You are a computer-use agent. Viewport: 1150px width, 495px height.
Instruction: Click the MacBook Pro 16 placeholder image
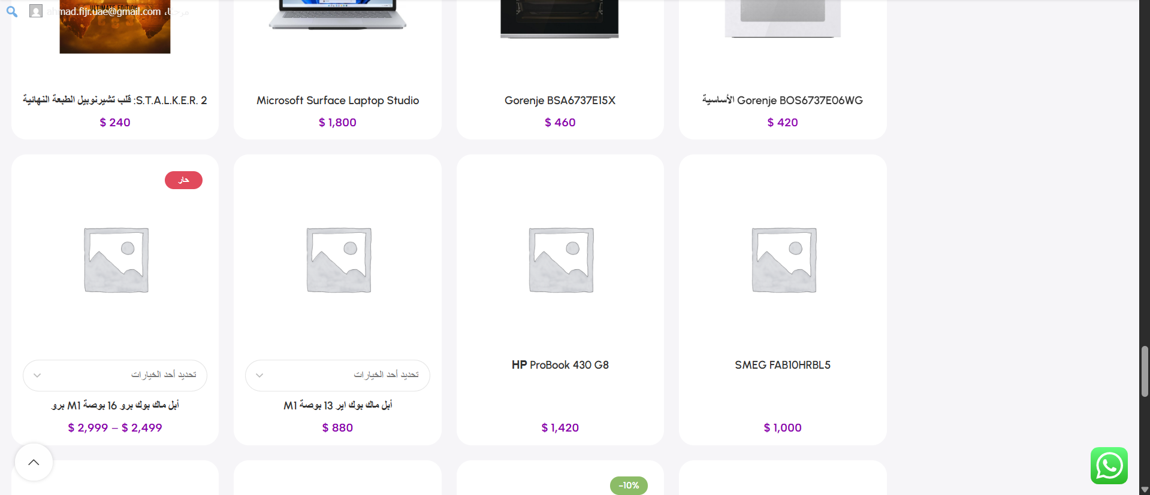[x=116, y=260]
